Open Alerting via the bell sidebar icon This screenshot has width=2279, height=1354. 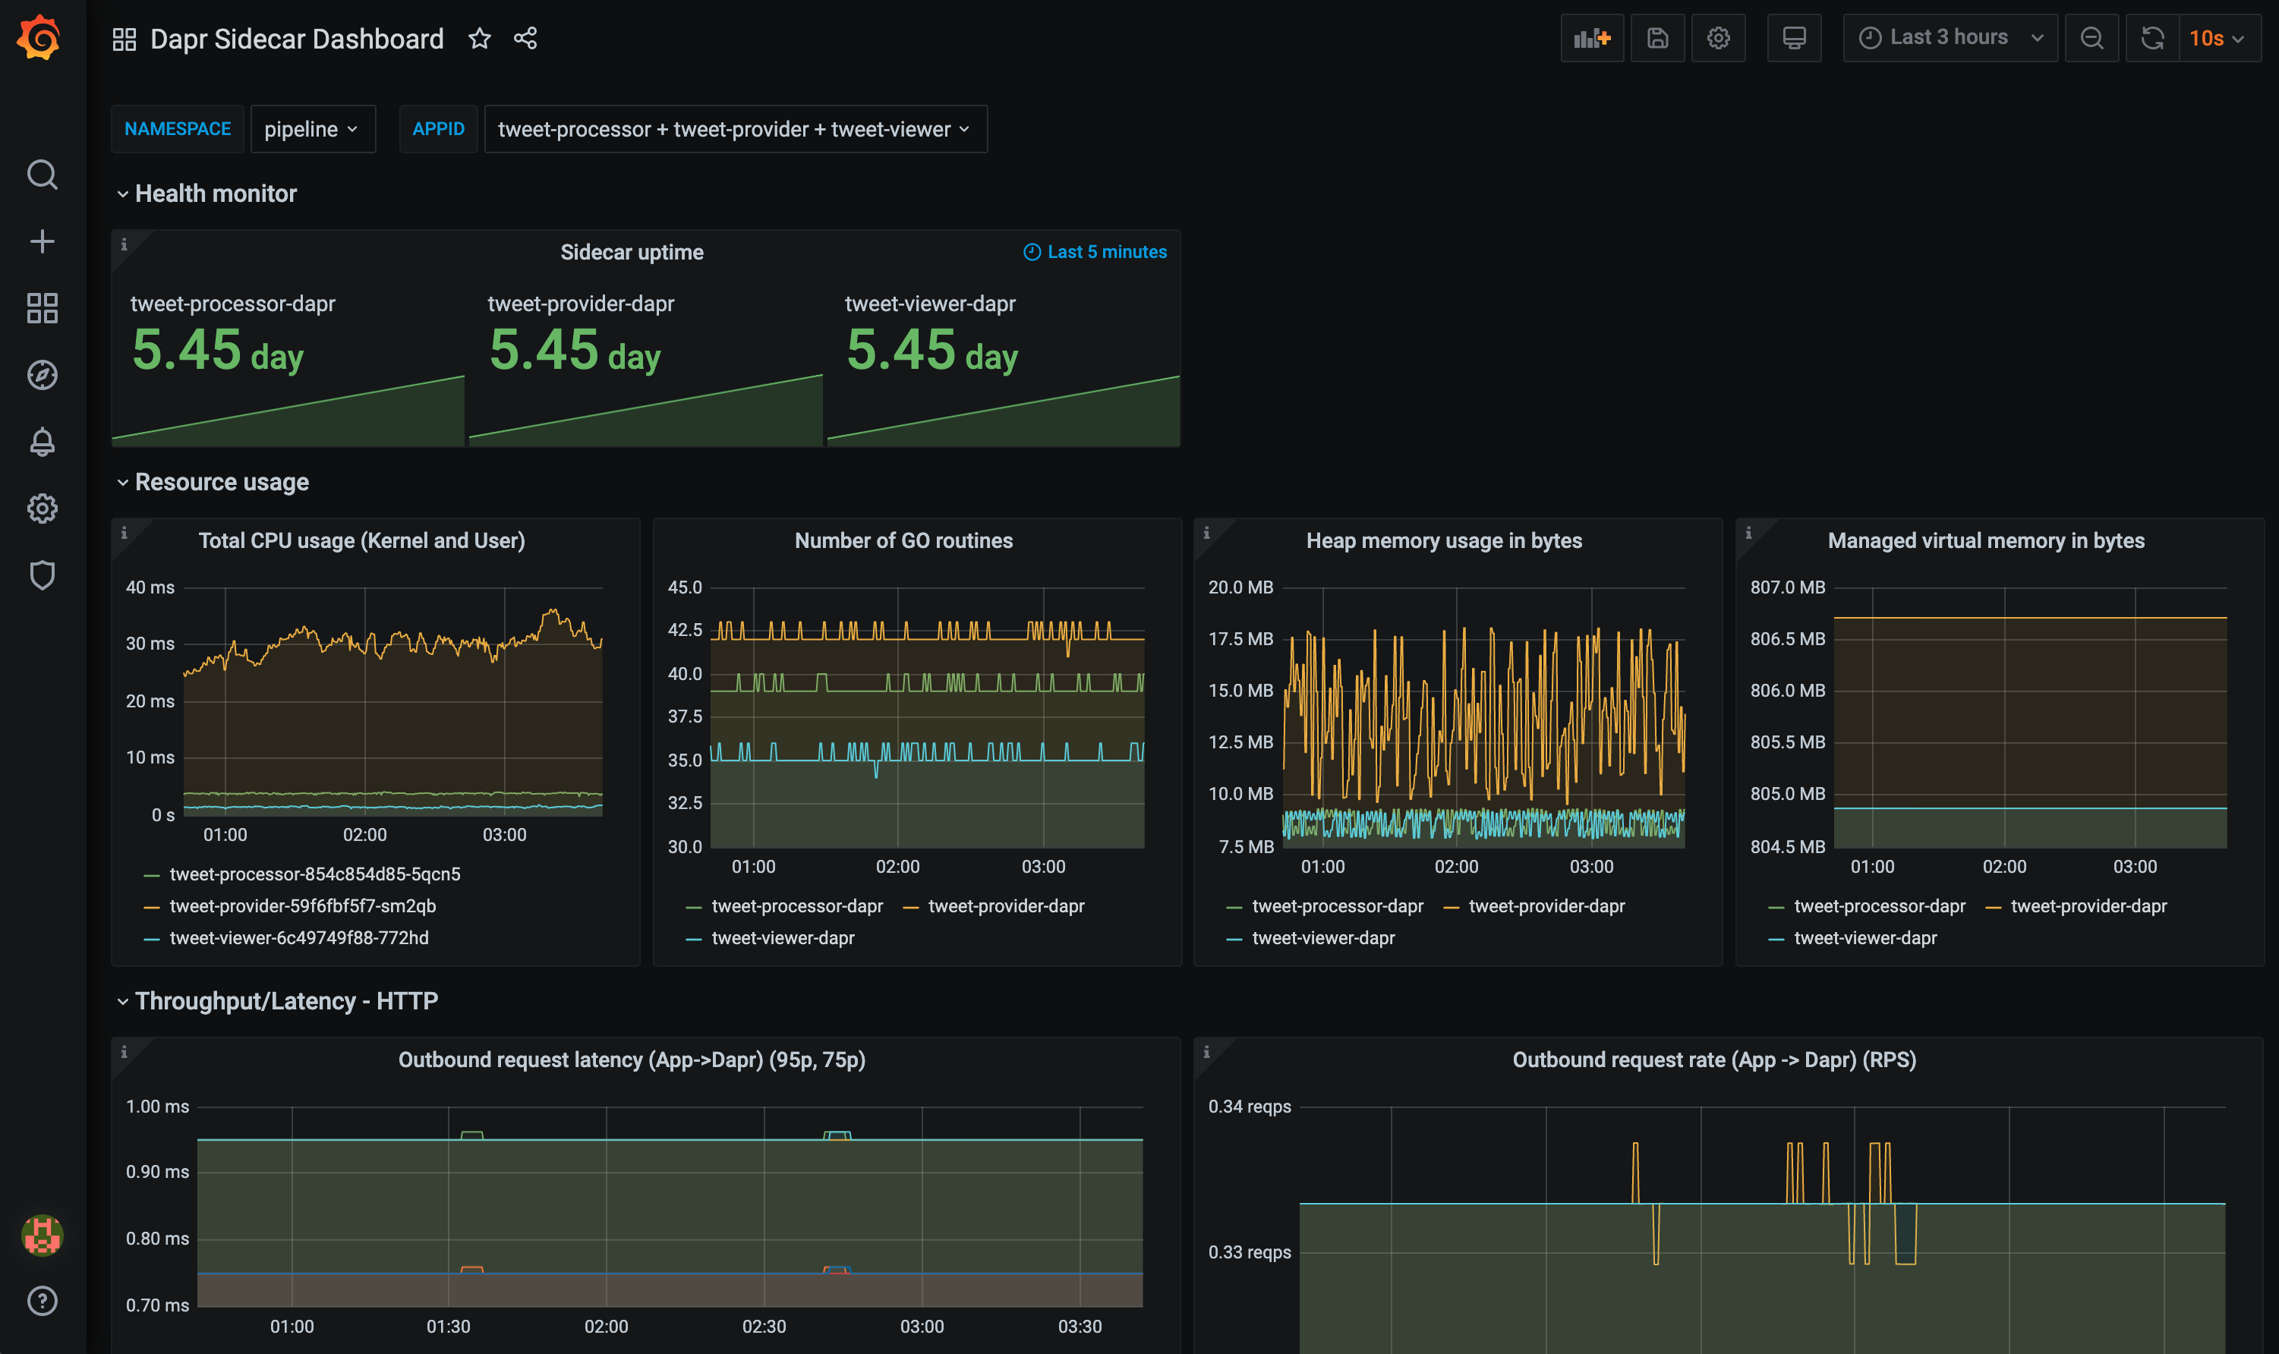tap(42, 442)
